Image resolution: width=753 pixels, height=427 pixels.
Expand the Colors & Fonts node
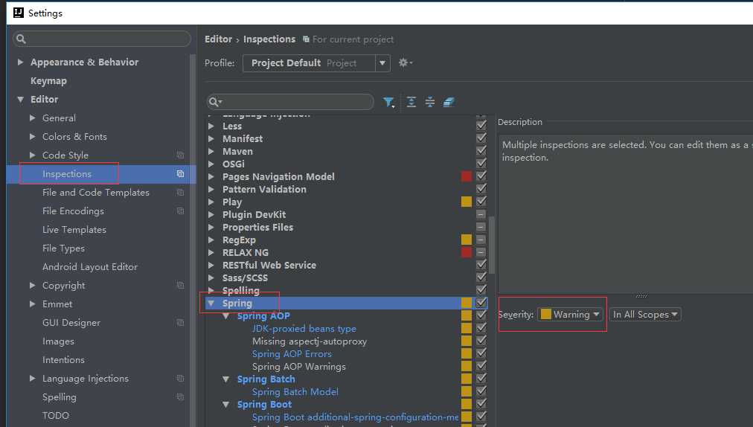[32, 136]
